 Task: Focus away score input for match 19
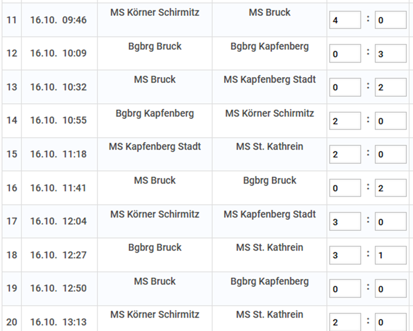pos(390,289)
